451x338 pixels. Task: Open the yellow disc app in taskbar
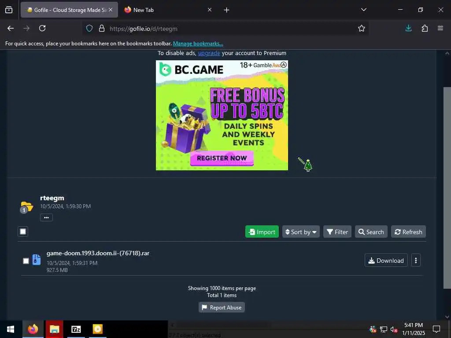coord(97,329)
